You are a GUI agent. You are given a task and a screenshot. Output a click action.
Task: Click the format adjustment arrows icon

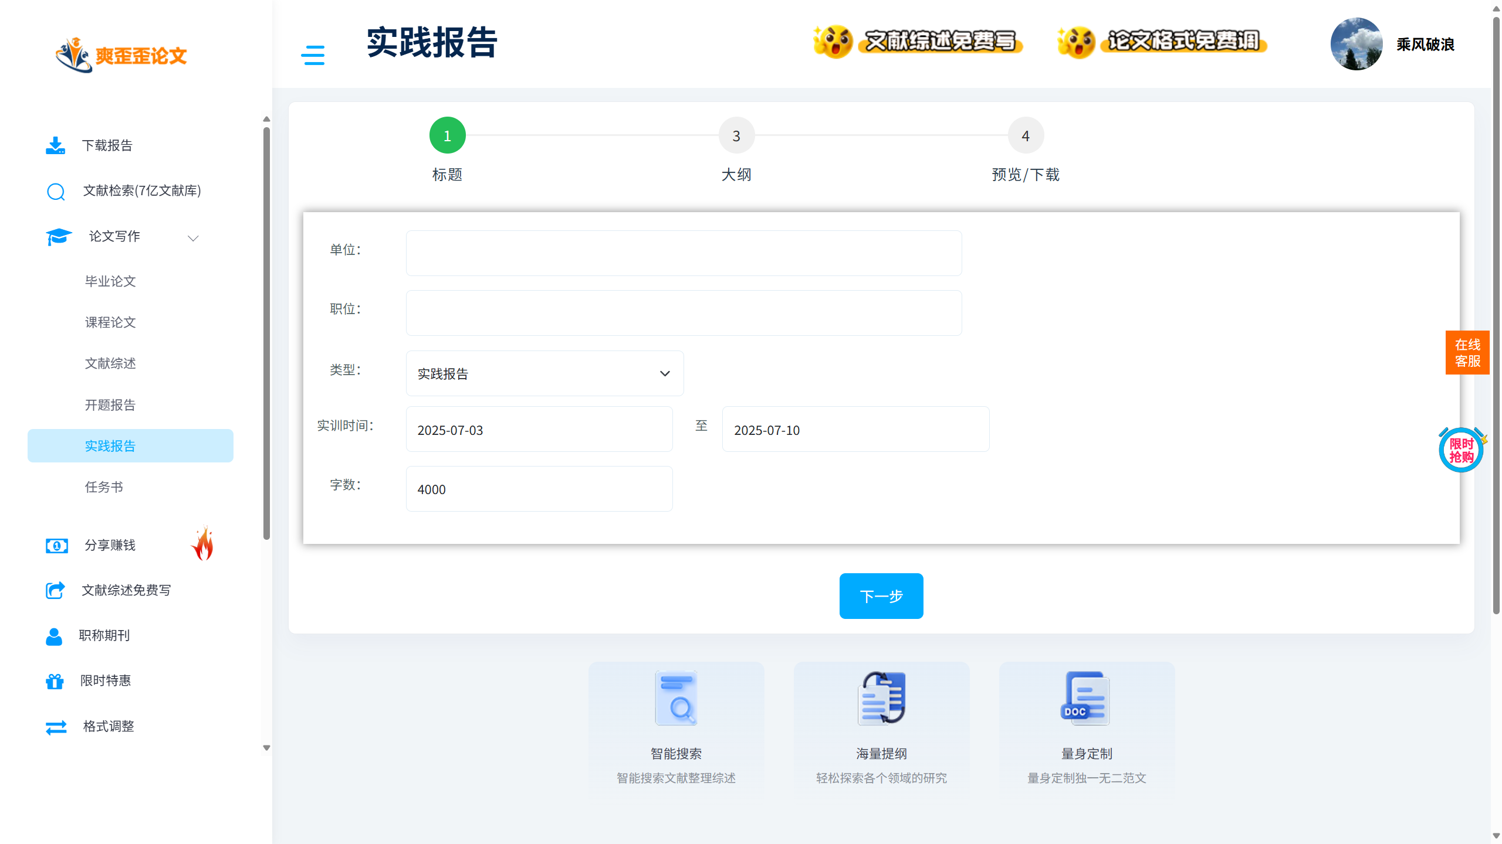56,727
